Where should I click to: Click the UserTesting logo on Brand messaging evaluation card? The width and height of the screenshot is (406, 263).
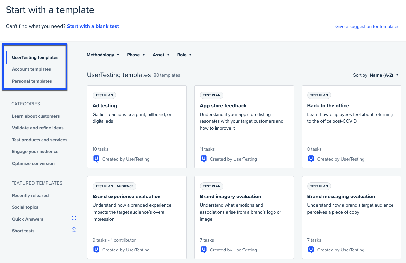[311, 250]
